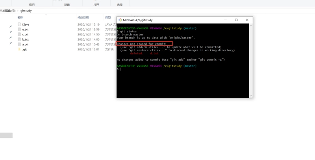Click the file name b.txt
This screenshot has width=315, height=160.
pyautogui.click(x=26, y=39)
